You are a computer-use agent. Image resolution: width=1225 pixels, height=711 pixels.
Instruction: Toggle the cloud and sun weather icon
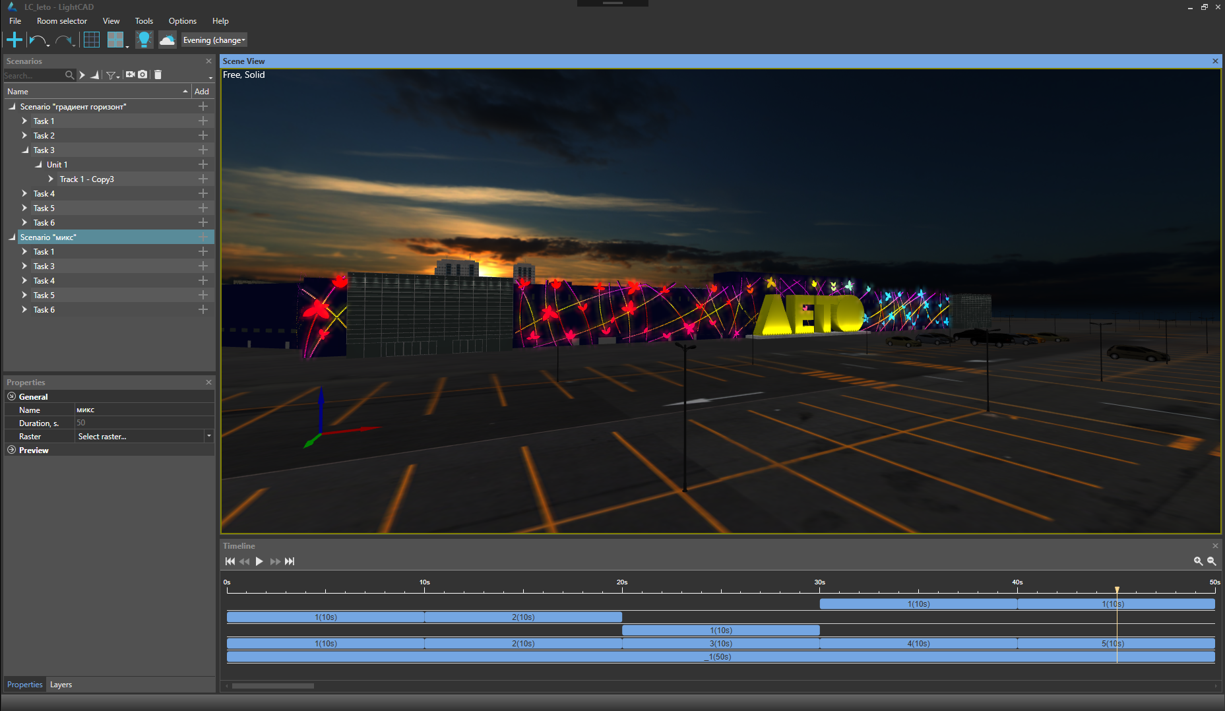click(x=168, y=40)
